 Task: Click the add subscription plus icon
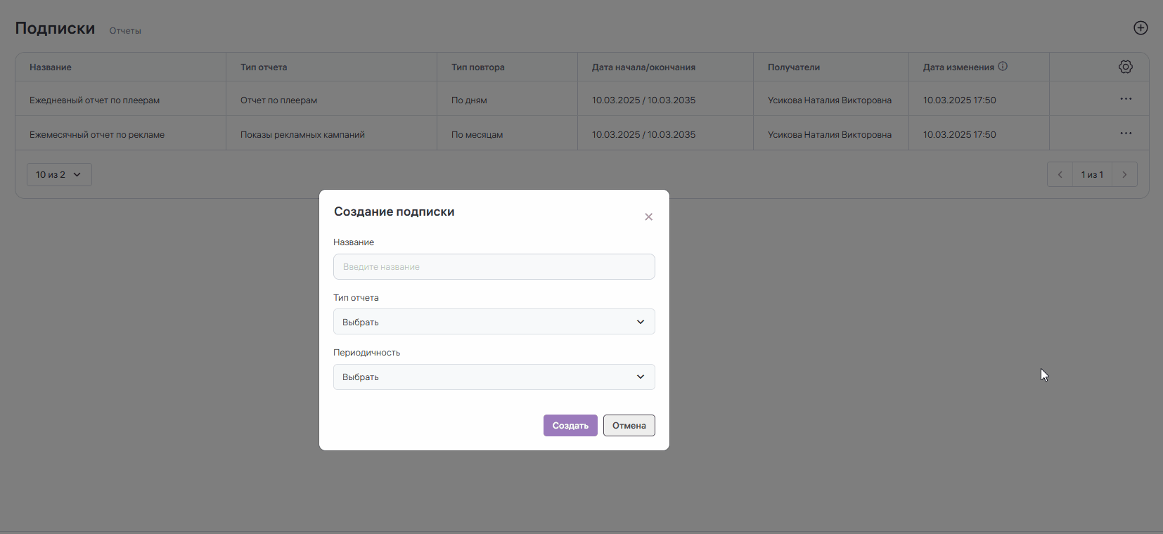[x=1140, y=28]
